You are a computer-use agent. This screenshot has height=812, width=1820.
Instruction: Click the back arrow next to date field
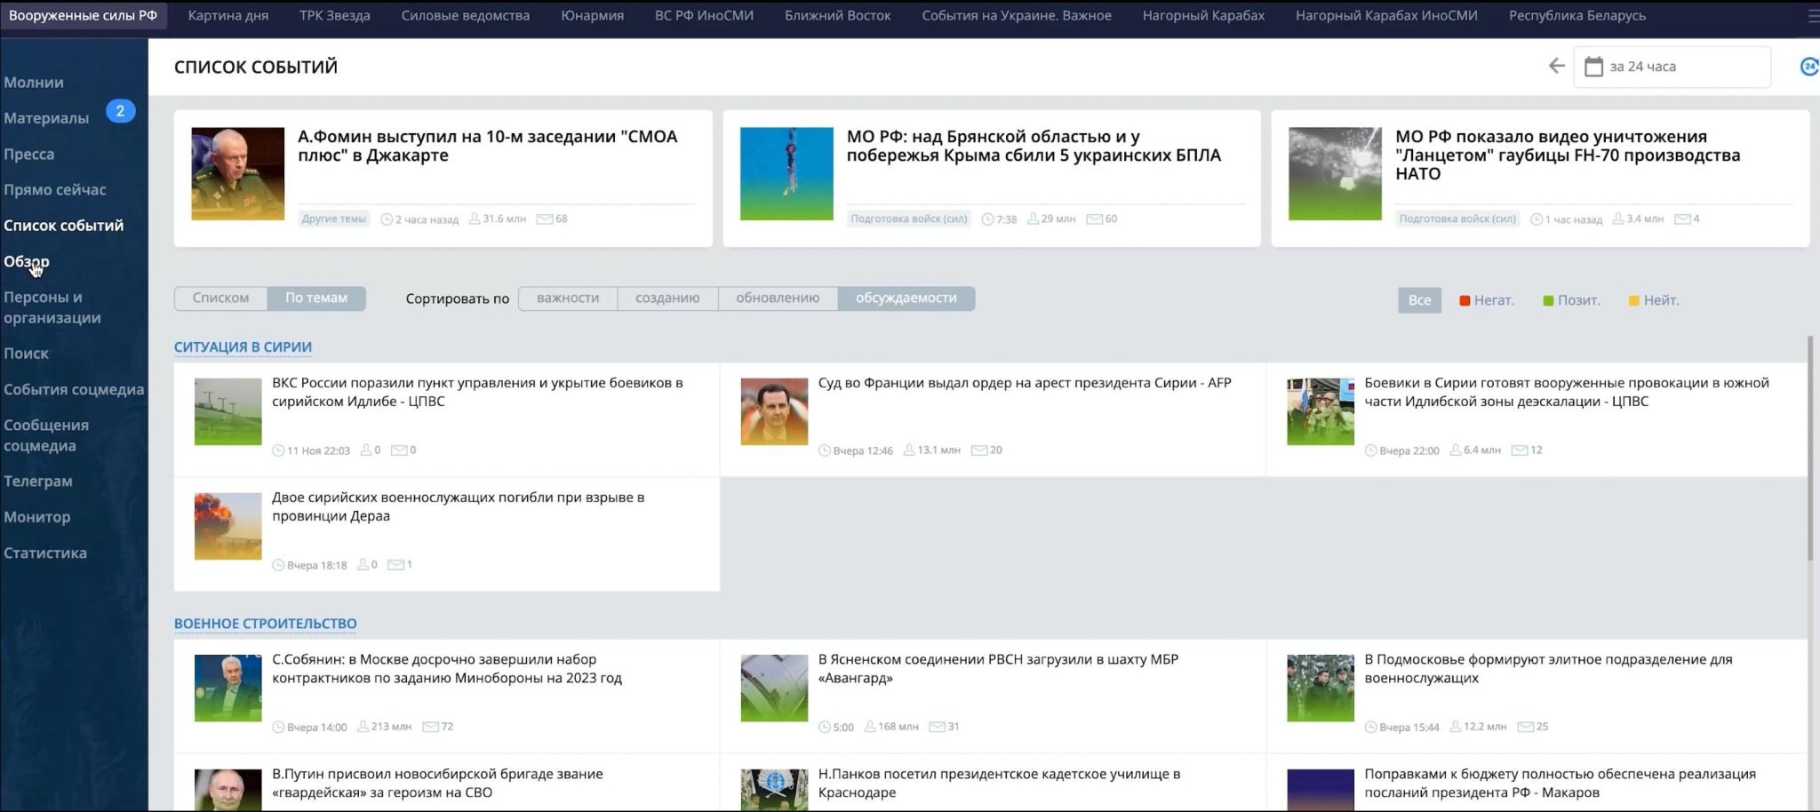point(1556,67)
